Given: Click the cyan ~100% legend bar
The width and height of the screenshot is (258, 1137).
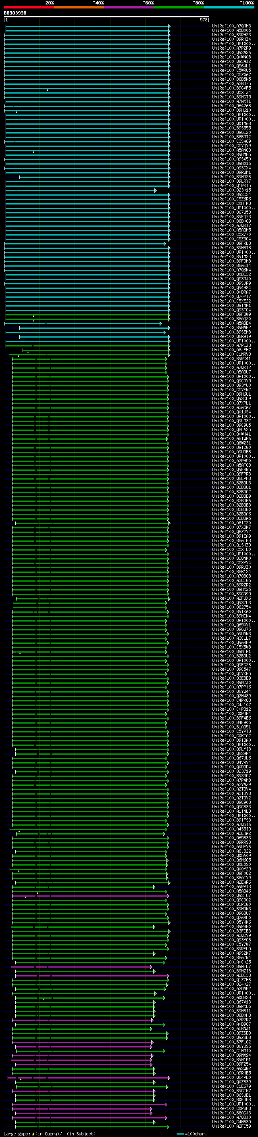Looking at the screenshot, I should click(x=229, y=7).
